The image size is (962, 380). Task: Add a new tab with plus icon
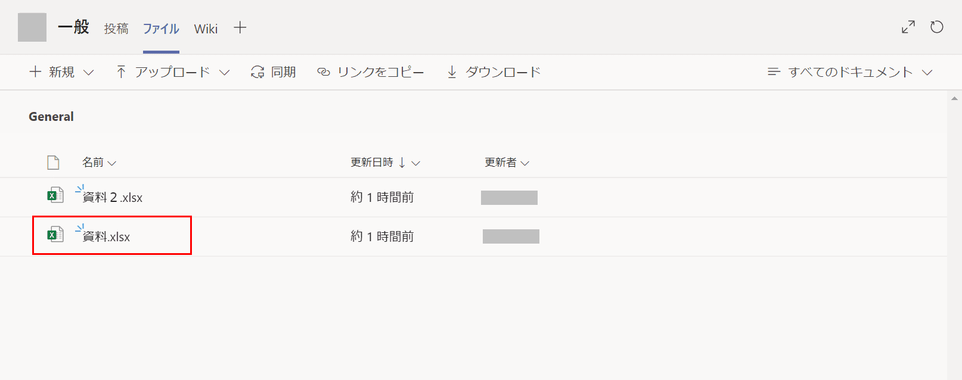(240, 27)
